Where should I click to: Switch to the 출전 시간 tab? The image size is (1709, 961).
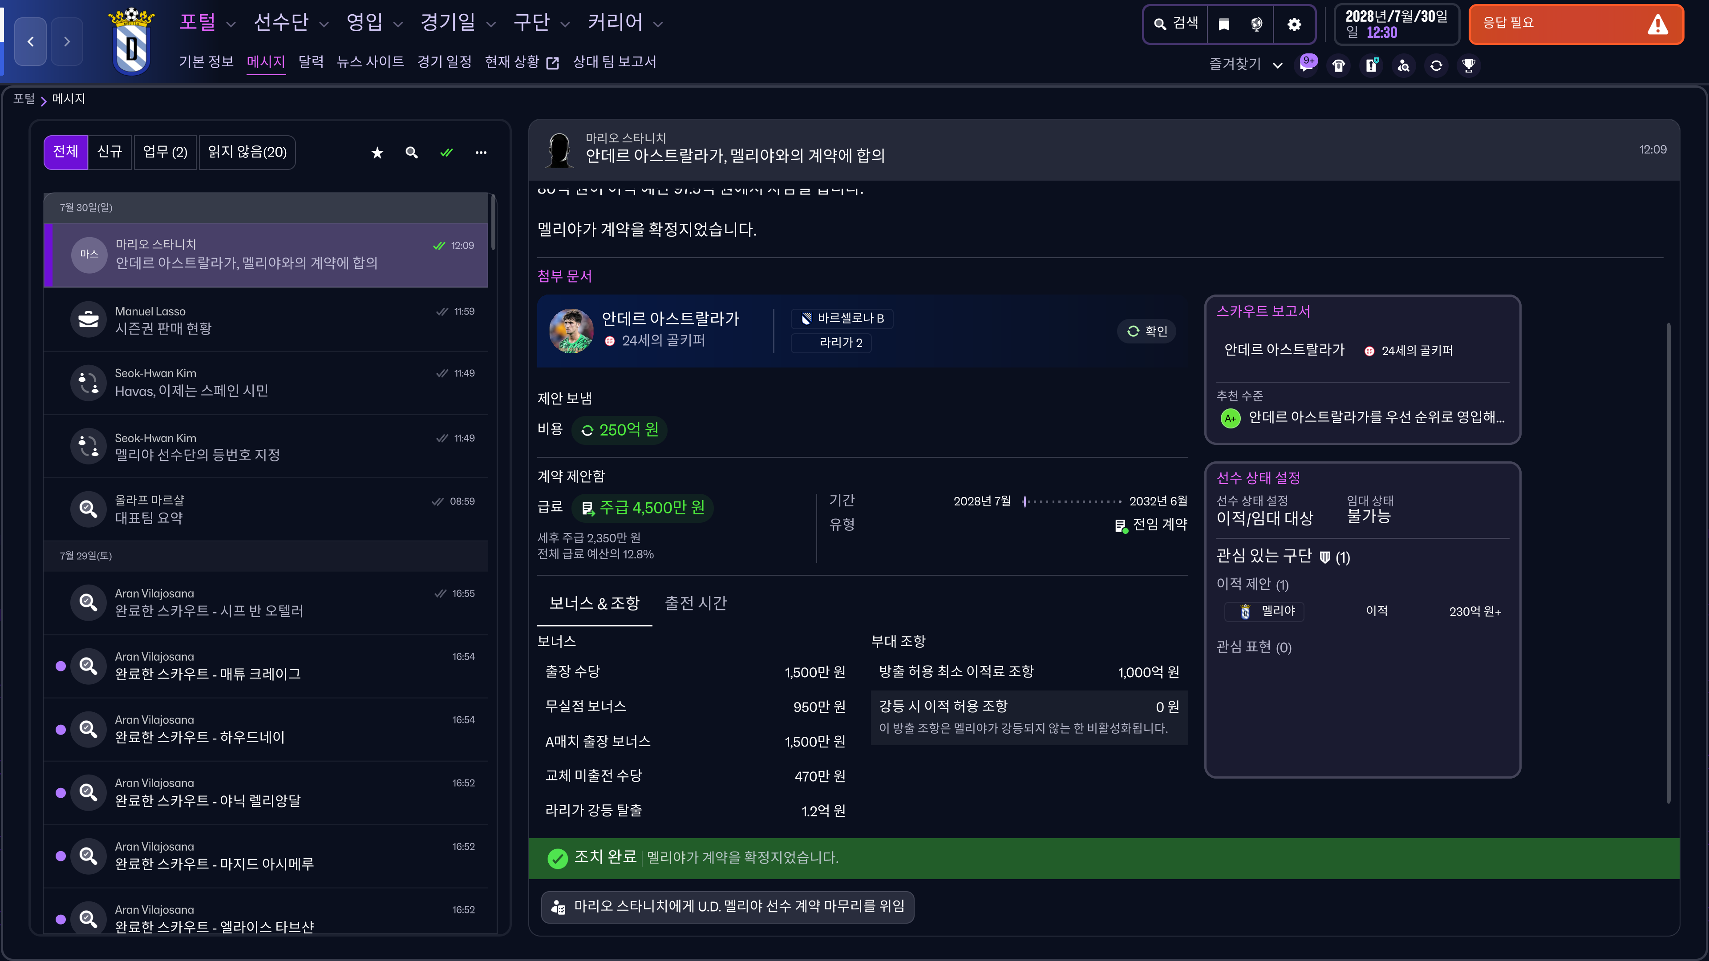click(x=695, y=603)
